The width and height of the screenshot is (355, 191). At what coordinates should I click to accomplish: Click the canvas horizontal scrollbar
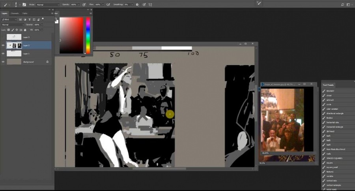pyautogui.click(x=159, y=169)
